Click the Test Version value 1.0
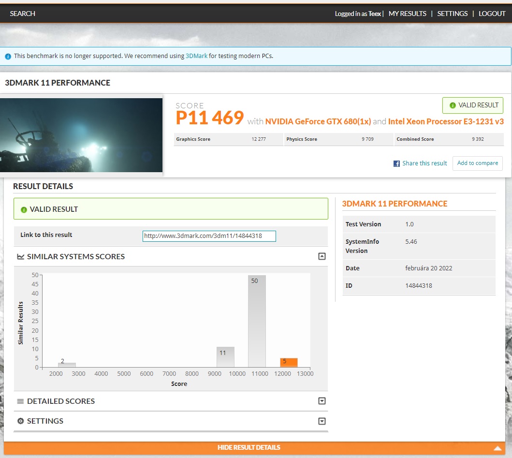Screen dimensions: 512x458 point(410,224)
